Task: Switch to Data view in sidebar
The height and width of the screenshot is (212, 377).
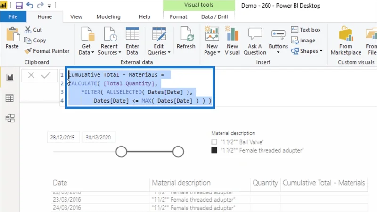Action: (x=9, y=98)
